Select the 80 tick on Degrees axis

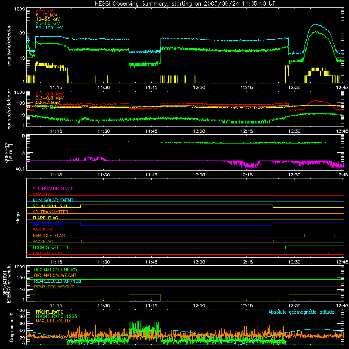[x=22, y=316]
